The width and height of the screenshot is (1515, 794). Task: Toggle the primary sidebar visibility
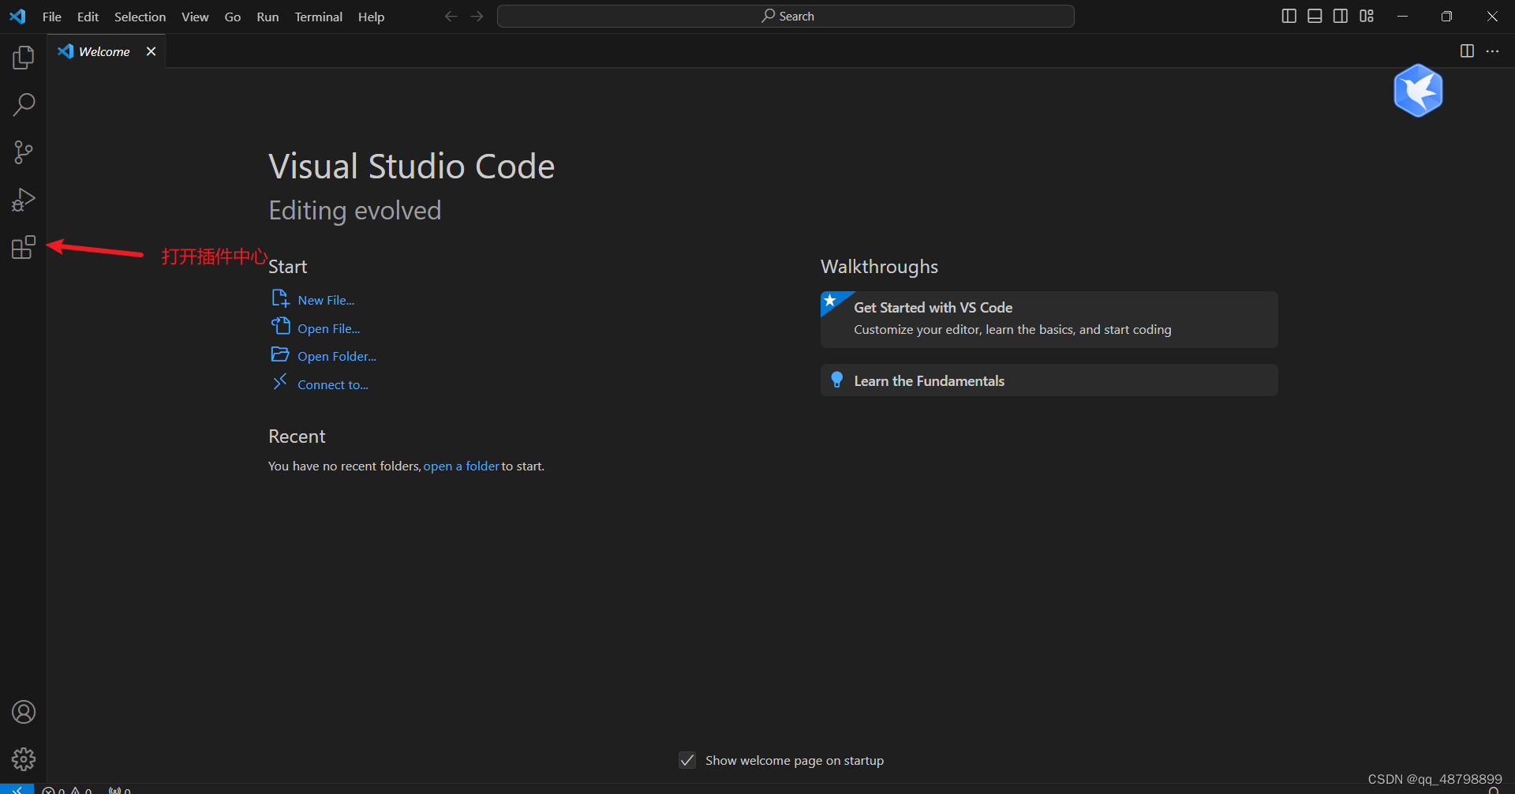(x=1289, y=15)
